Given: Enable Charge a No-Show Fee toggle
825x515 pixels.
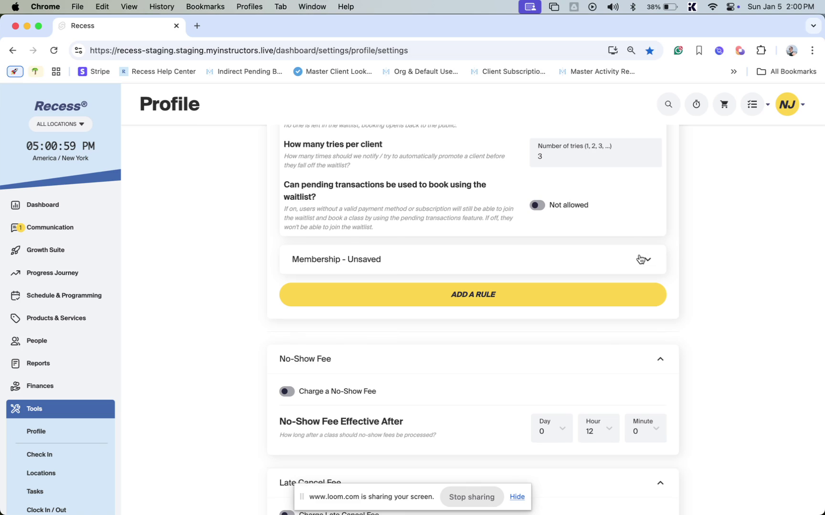Looking at the screenshot, I should (x=287, y=391).
